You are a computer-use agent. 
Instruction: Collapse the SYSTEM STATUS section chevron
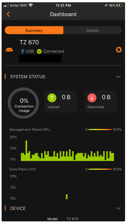[118, 77]
